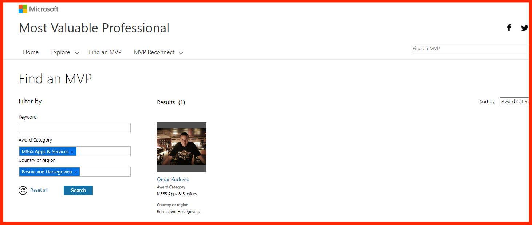Remove the M365 Apps & Services filter tag
Image resolution: width=532 pixels, height=225 pixels.
click(x=72, y=152)
